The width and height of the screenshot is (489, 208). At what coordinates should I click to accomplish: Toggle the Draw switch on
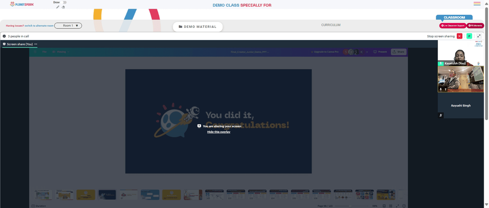pyautogui.click(x=64, y=2)
